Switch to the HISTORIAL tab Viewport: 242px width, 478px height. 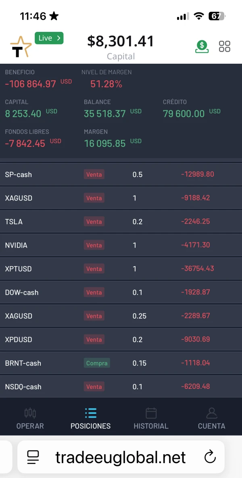(151, 426)
